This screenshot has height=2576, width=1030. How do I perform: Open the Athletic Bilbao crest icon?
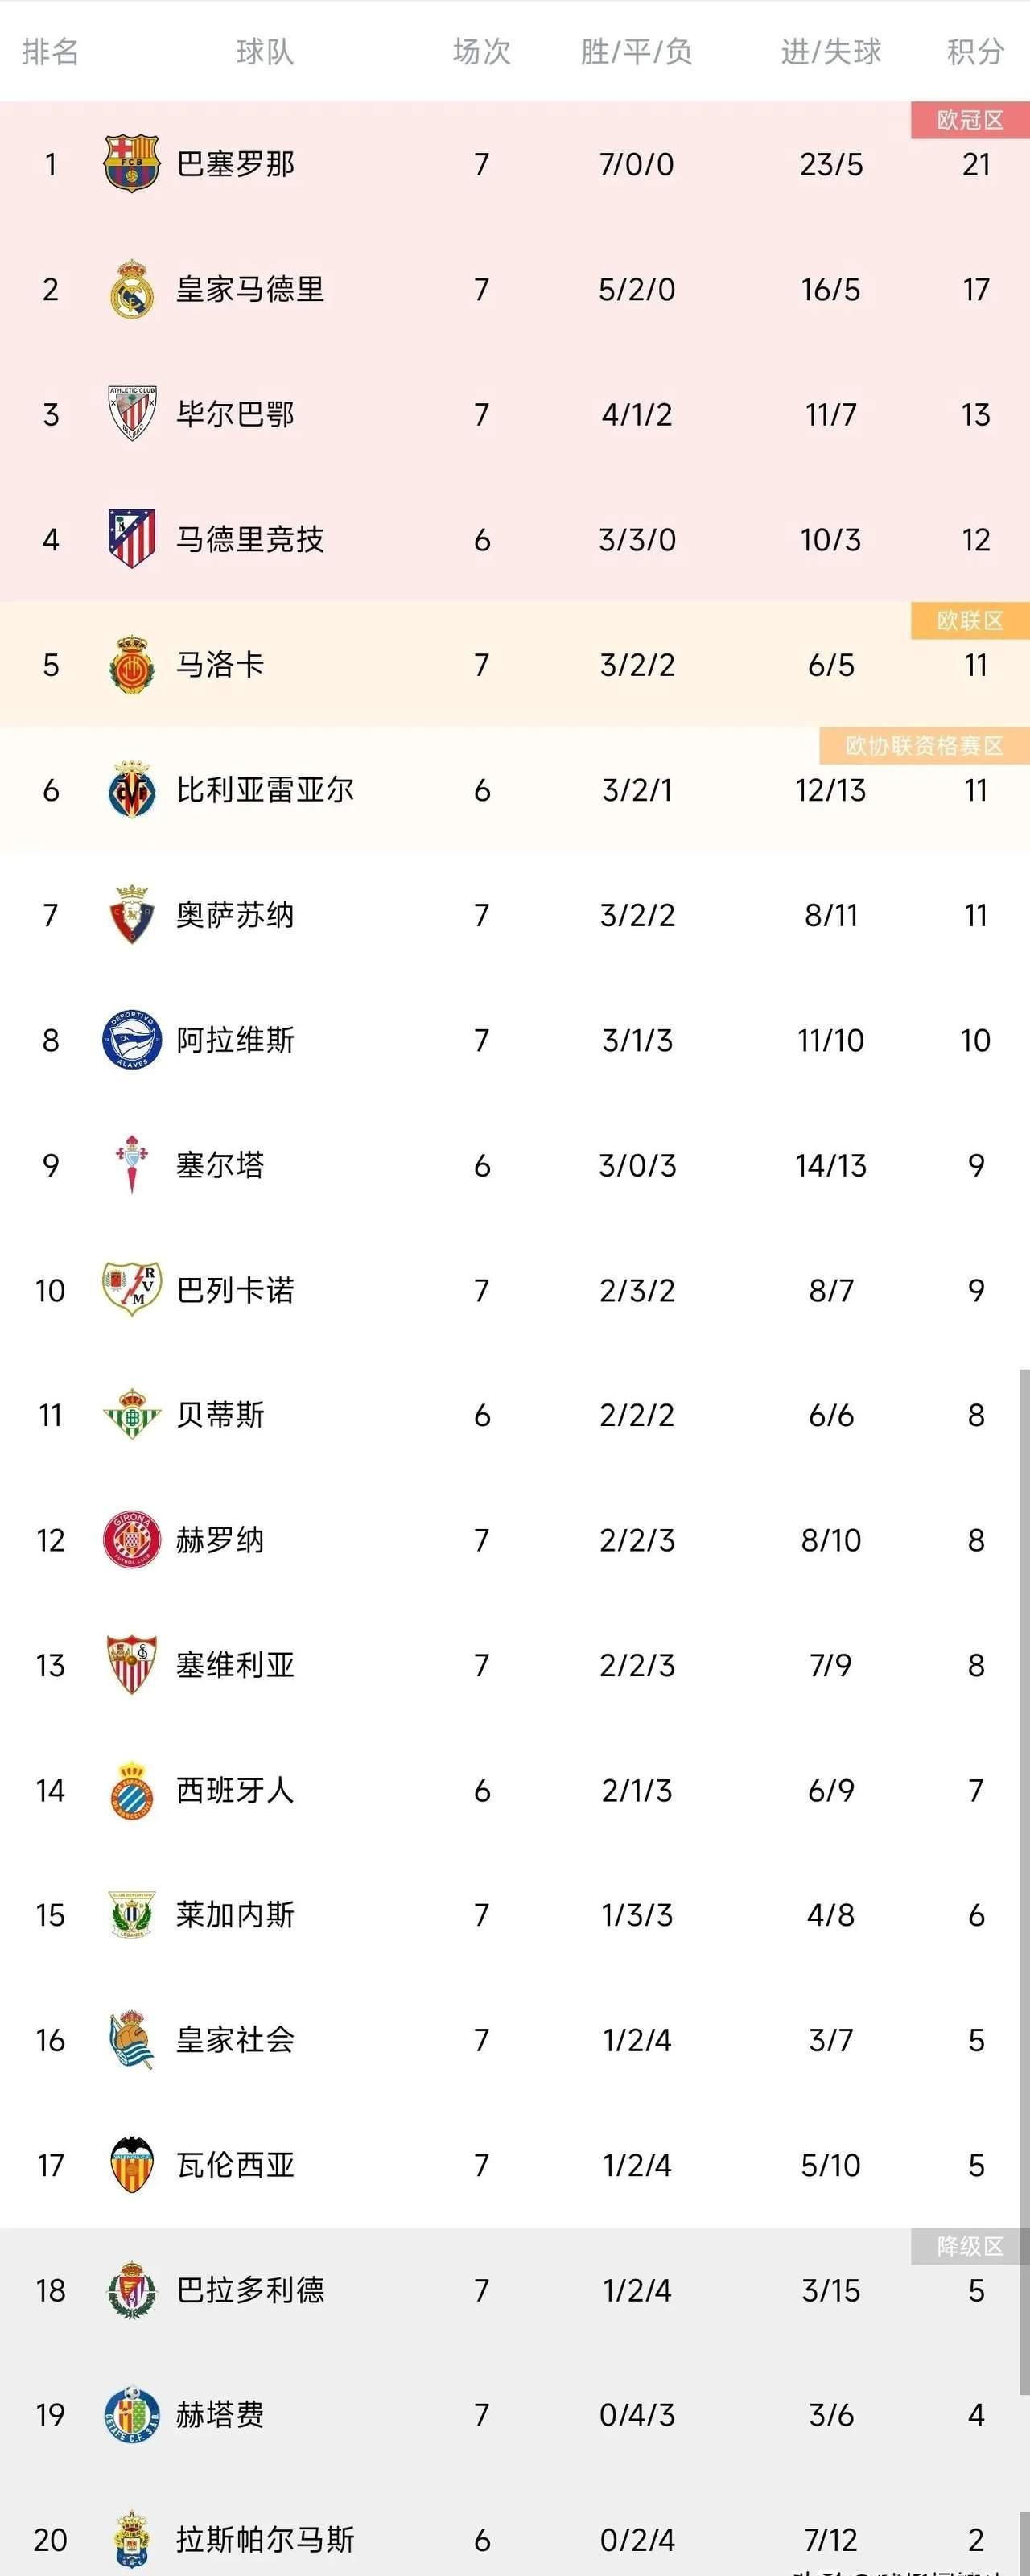coord(132,414)
